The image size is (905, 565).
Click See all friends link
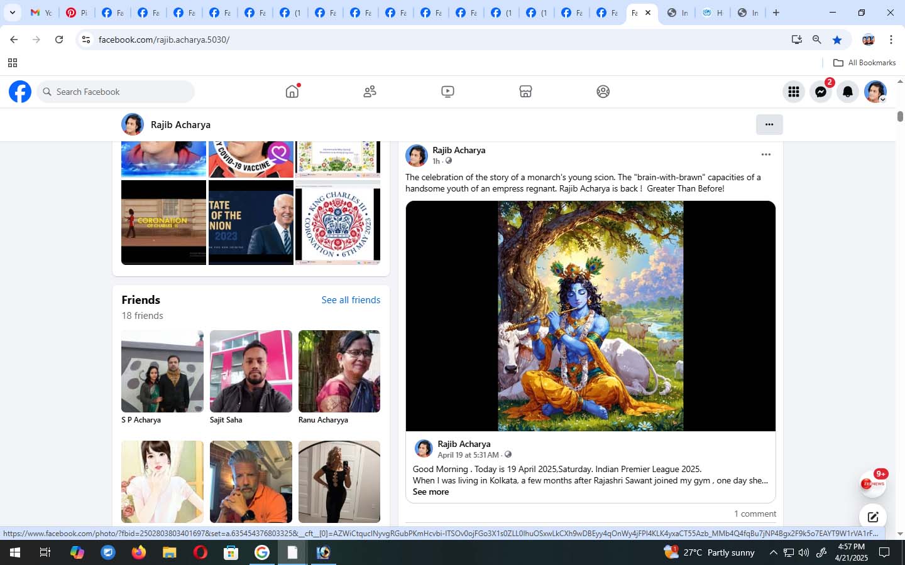coord(351,300)
